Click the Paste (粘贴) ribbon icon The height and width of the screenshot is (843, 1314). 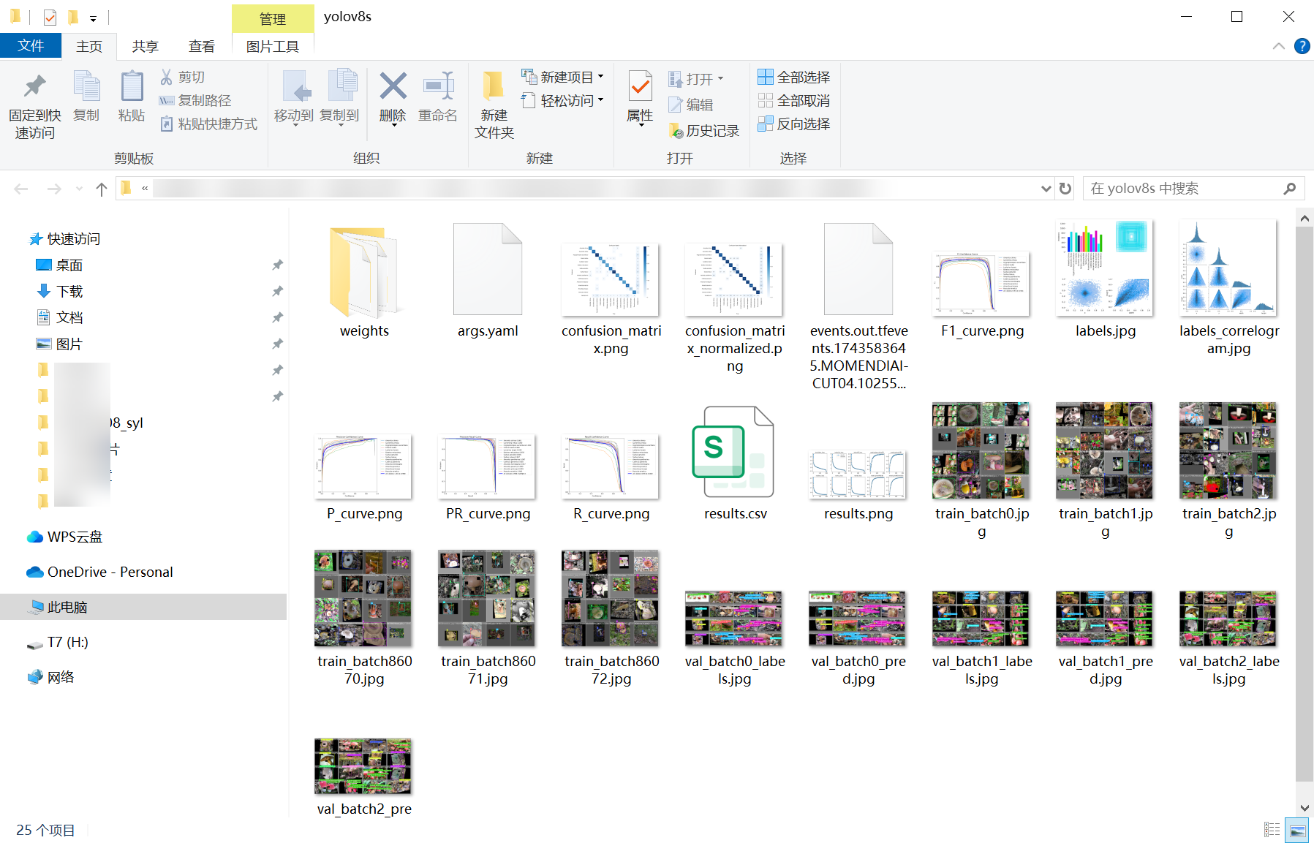(x=132, y=97)
